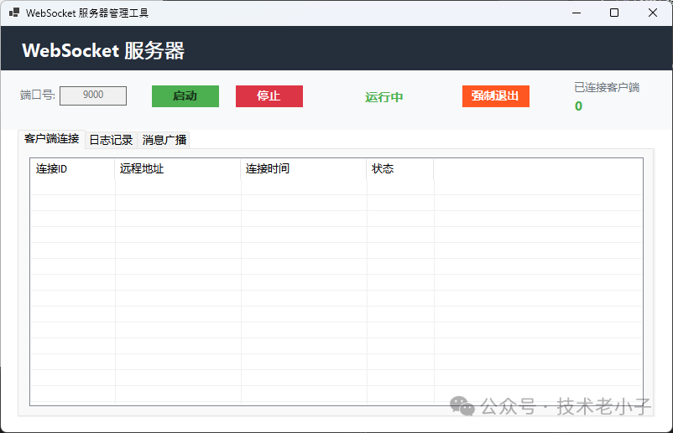Focus the port number field showing 9000
The width and height of the screenshot is (673, 433).
(93, 95)
